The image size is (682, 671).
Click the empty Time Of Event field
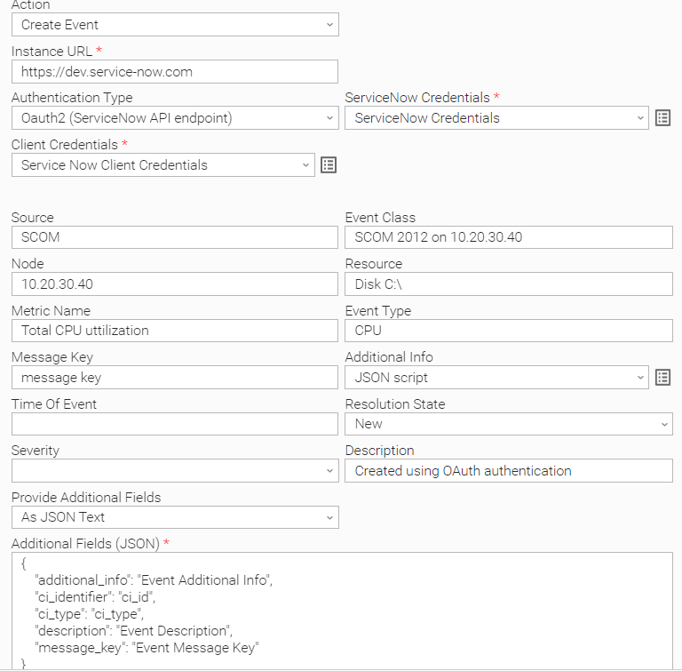[175, 424]
